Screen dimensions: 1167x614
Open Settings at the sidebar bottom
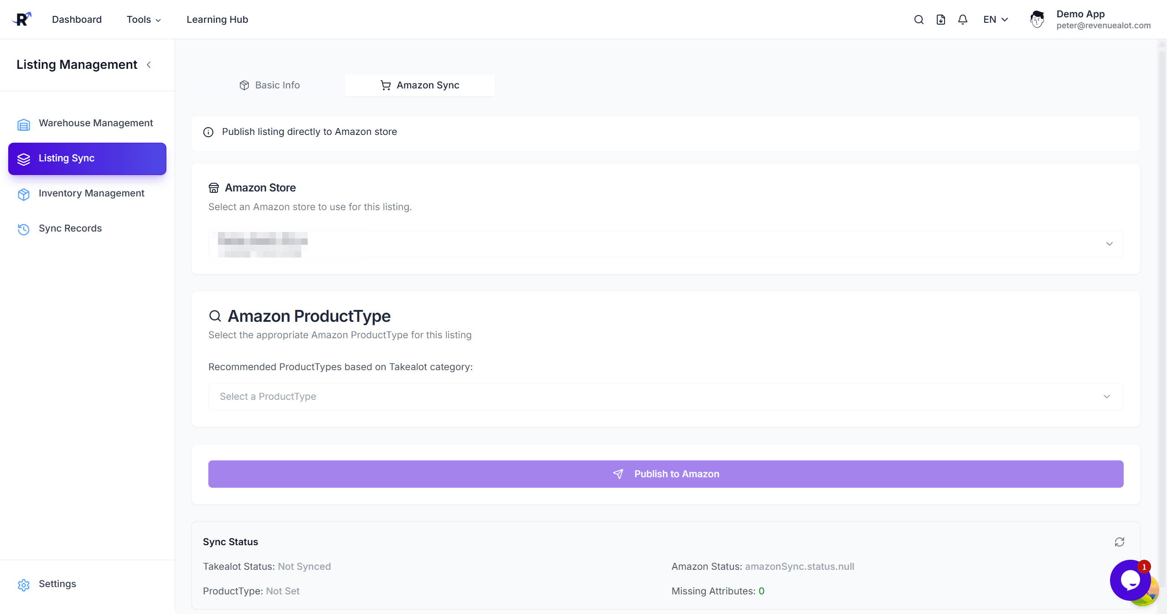pyautogui.click(x=57, y=584)
